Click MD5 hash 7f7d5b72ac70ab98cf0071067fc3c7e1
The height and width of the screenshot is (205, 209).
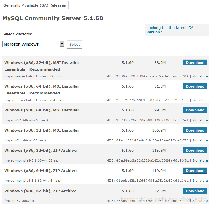pos(152,120)
